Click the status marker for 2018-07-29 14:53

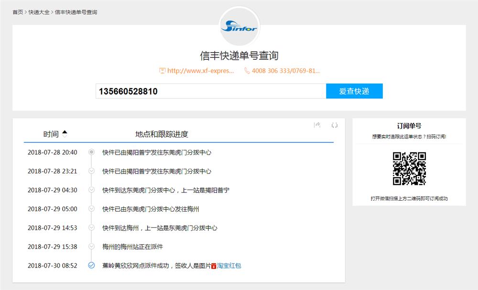point(91,227)
